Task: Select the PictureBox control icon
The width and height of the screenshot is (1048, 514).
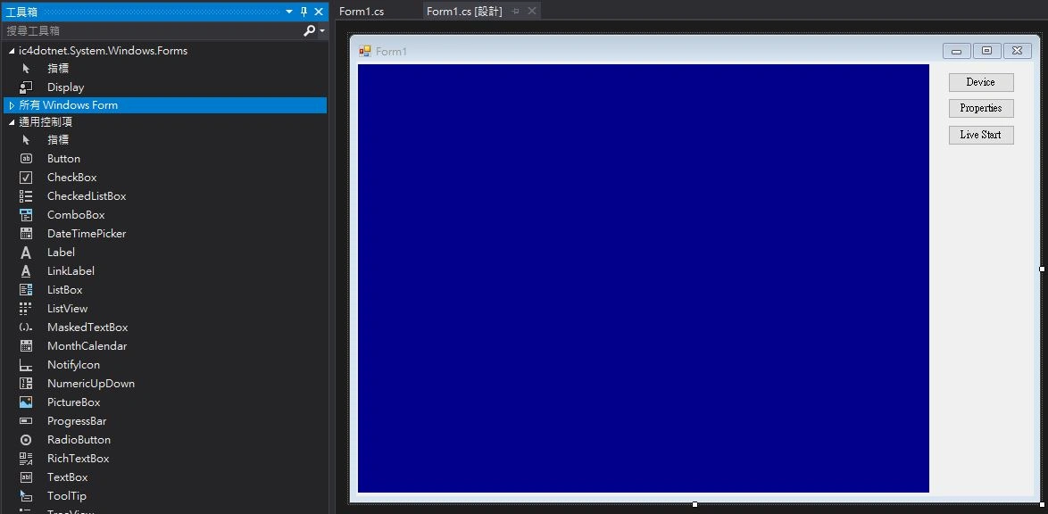Action: pyautogui.click(x=26, y=402)
